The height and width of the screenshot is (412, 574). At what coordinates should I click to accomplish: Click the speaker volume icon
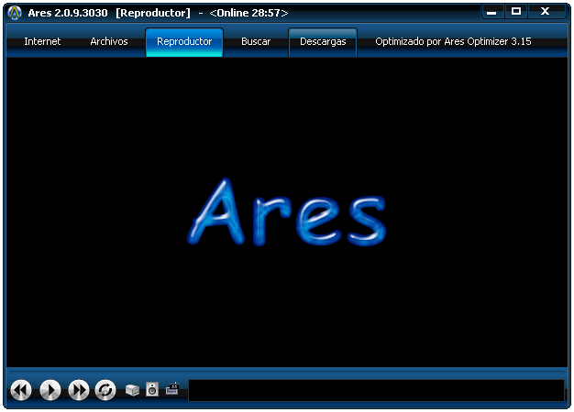[152, 389]
